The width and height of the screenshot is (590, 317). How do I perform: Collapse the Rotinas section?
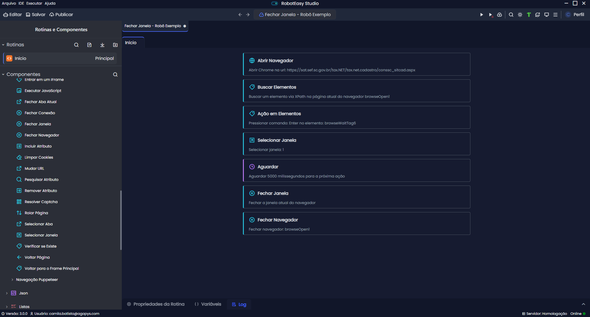3,45
